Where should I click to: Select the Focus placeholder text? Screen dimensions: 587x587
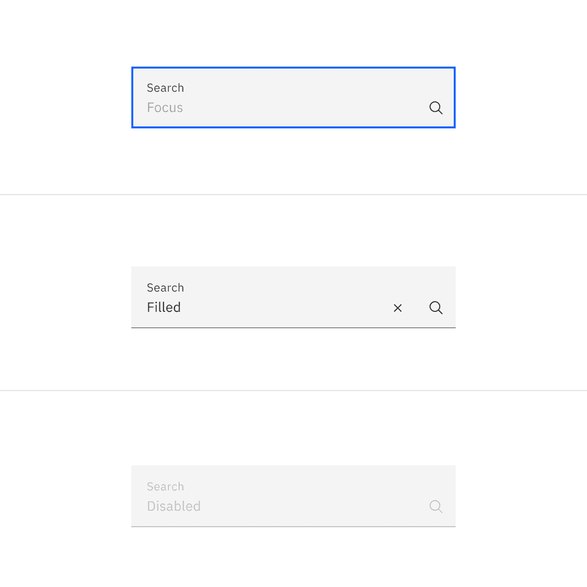(x=165, y=108)
